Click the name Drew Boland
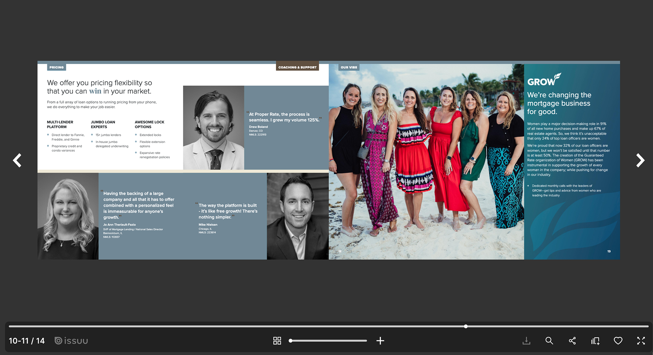653x355 pixels. (258, 127)
